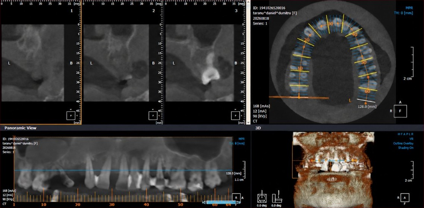Click the blue panoramic range scrollbar thumb
Image resolution: width=424 pixels, height=208 pixels.
(x=221, y=202)
